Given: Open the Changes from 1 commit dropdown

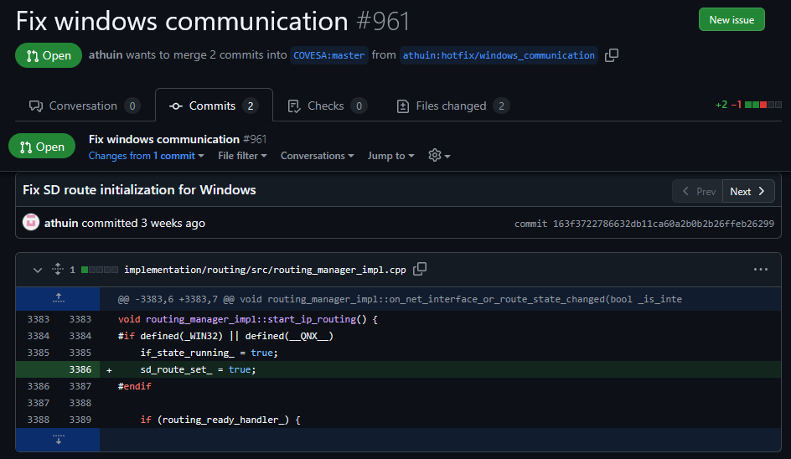Looking at the screenshot, I should pyautogui.click(x=147, y=156).
